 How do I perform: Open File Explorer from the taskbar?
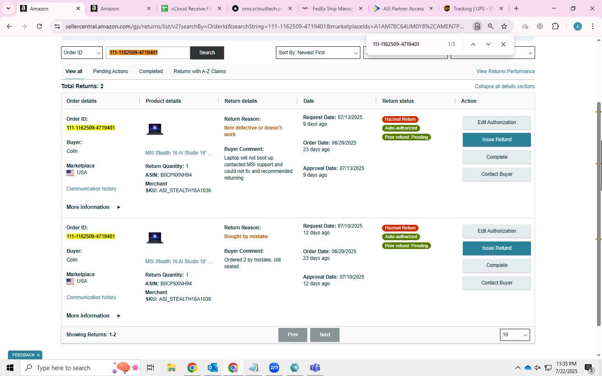click(171, 368)
